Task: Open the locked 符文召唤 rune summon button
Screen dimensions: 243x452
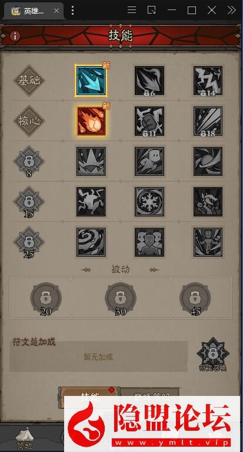Action: 213,355
